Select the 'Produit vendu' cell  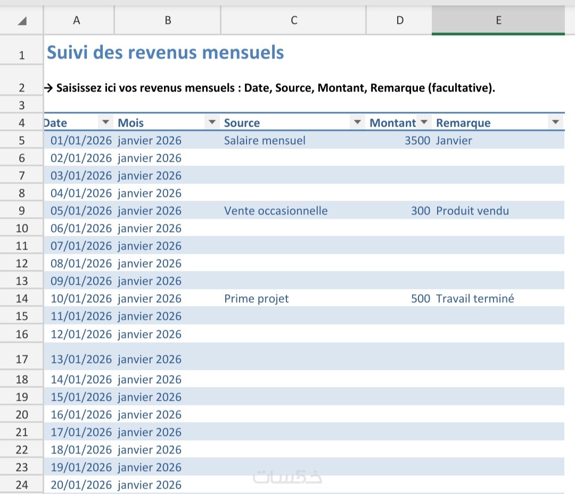498,210
